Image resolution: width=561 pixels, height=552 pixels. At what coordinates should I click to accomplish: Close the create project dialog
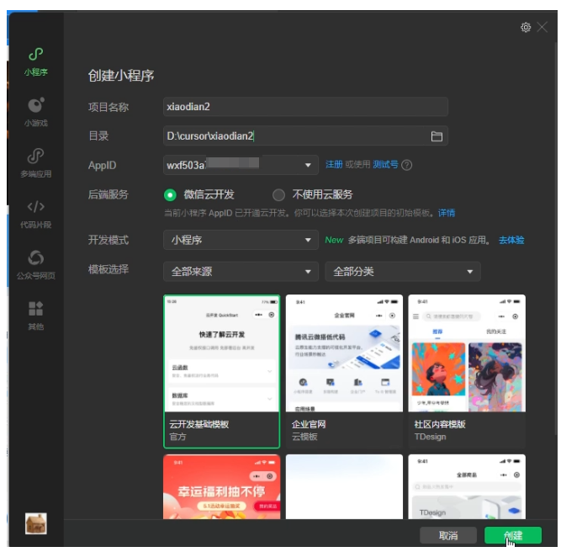coord(542,27)
